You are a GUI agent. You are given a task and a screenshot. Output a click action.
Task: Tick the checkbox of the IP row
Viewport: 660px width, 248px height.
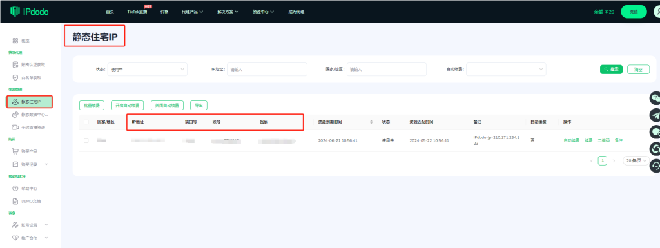pyautogui.click(x=86, y=140)
